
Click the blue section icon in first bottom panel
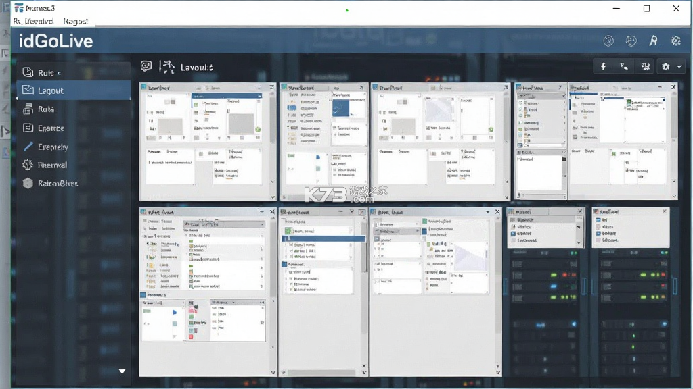143,294
